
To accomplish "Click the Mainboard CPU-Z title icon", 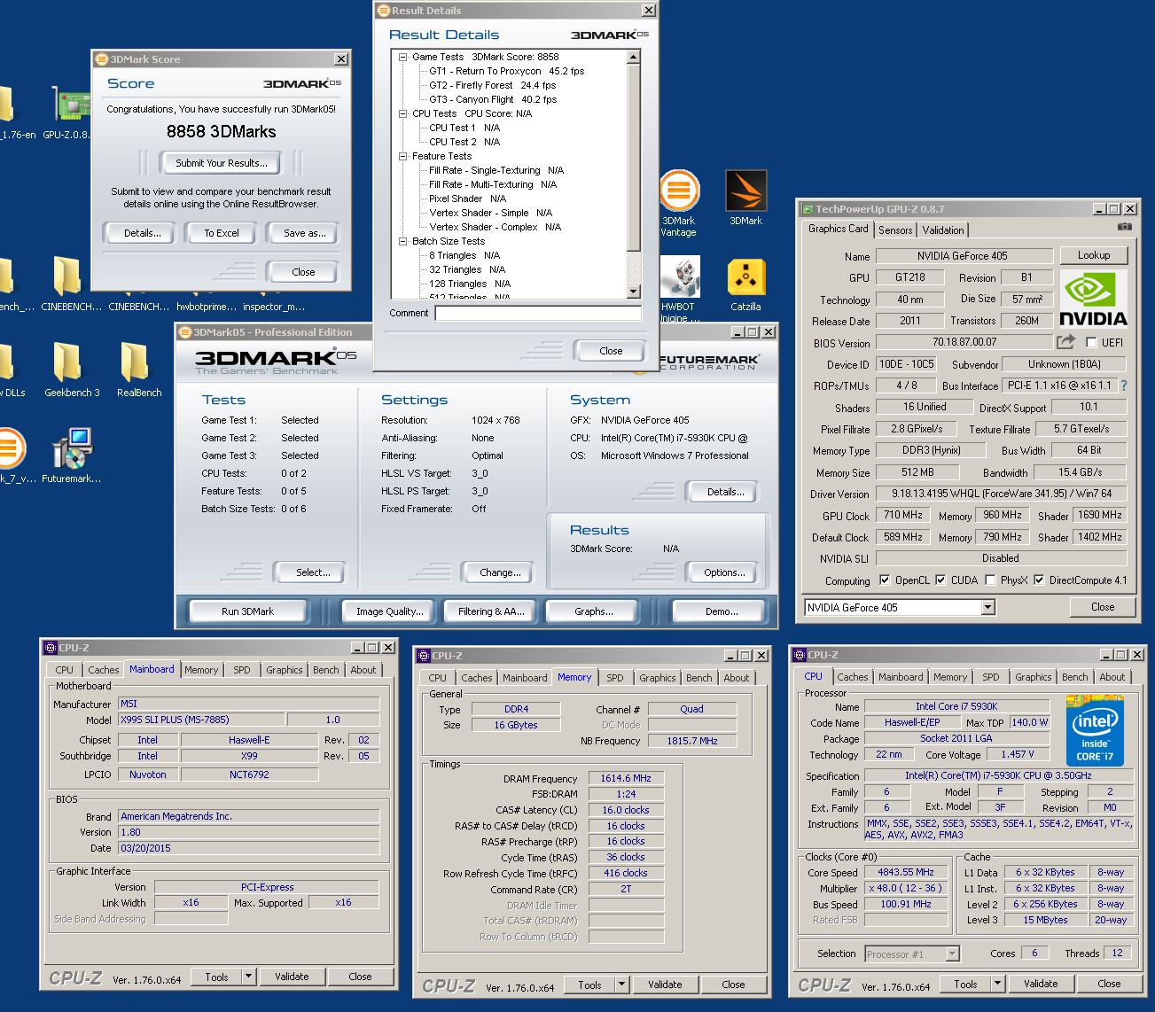I will (51, 648).
